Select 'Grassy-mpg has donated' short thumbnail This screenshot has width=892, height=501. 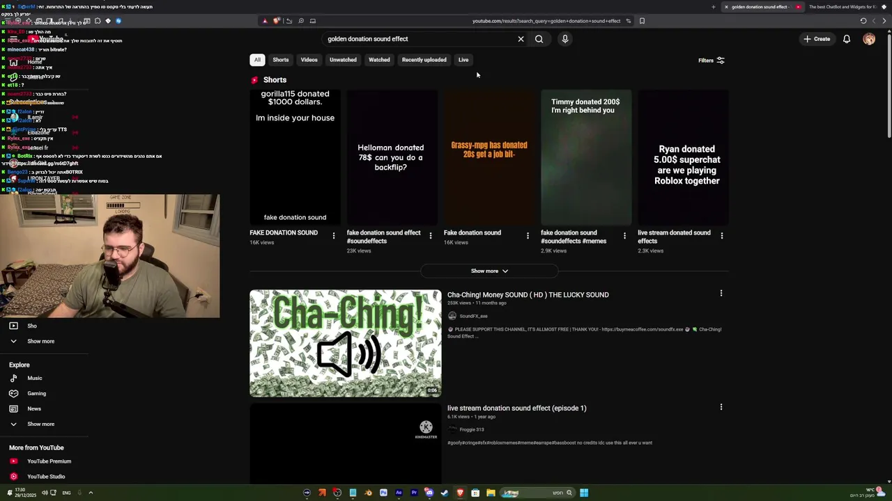point(489,157)
